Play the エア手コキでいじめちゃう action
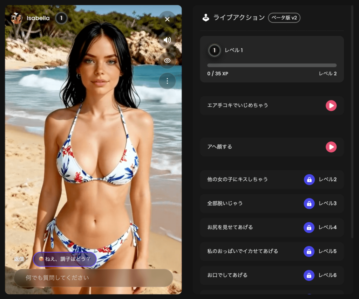The height and width of the screenshot is (299, 359). [331, 105]
